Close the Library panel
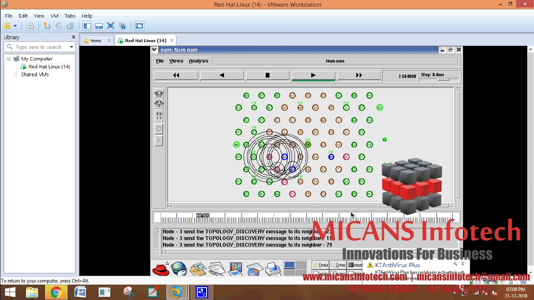Screen dimensions: 534x300 tap(73, 37)
